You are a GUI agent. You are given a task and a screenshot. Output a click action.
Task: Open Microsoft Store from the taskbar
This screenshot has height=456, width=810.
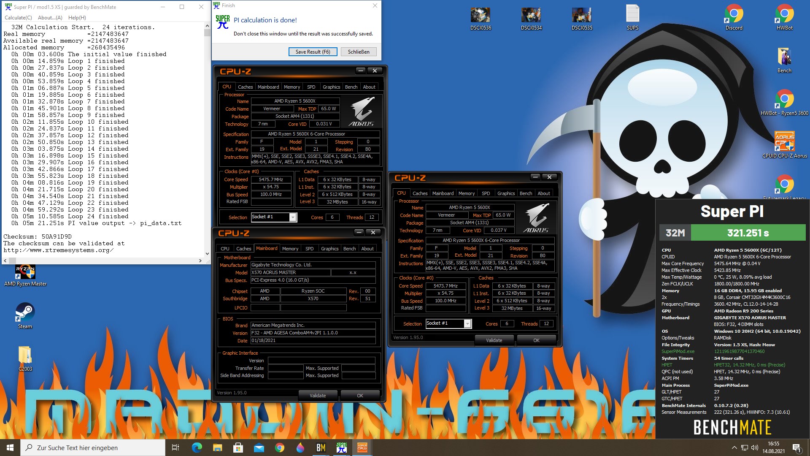[238, 448]
